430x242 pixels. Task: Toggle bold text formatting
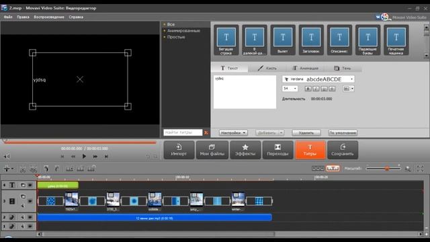[308, 89]
